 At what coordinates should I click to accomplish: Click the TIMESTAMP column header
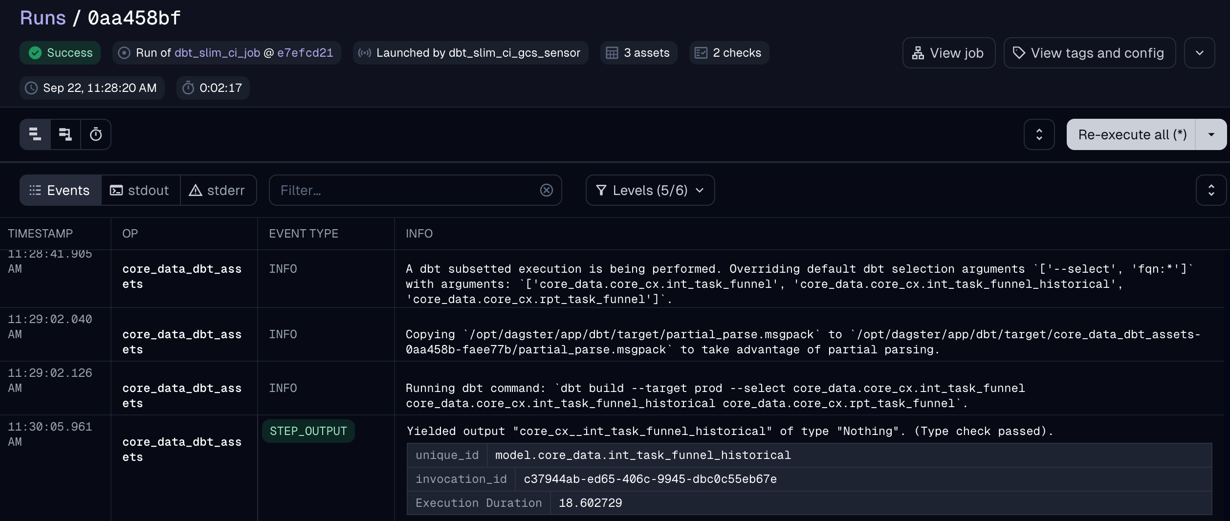(40, 234)
